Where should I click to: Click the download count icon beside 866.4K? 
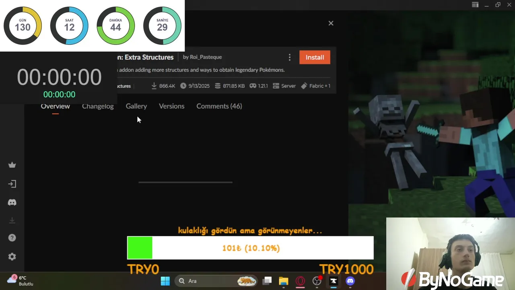click(x=154, y=86)
